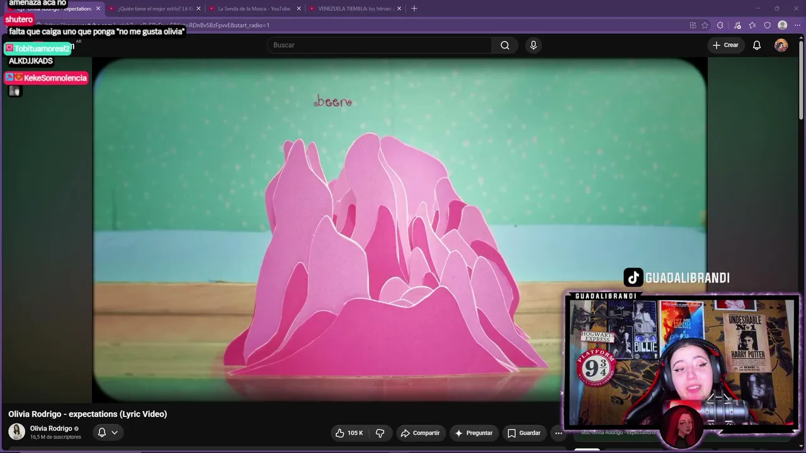Click the Crear button
The width and height of the screenshot is (806, 453).
coord(725,45)
